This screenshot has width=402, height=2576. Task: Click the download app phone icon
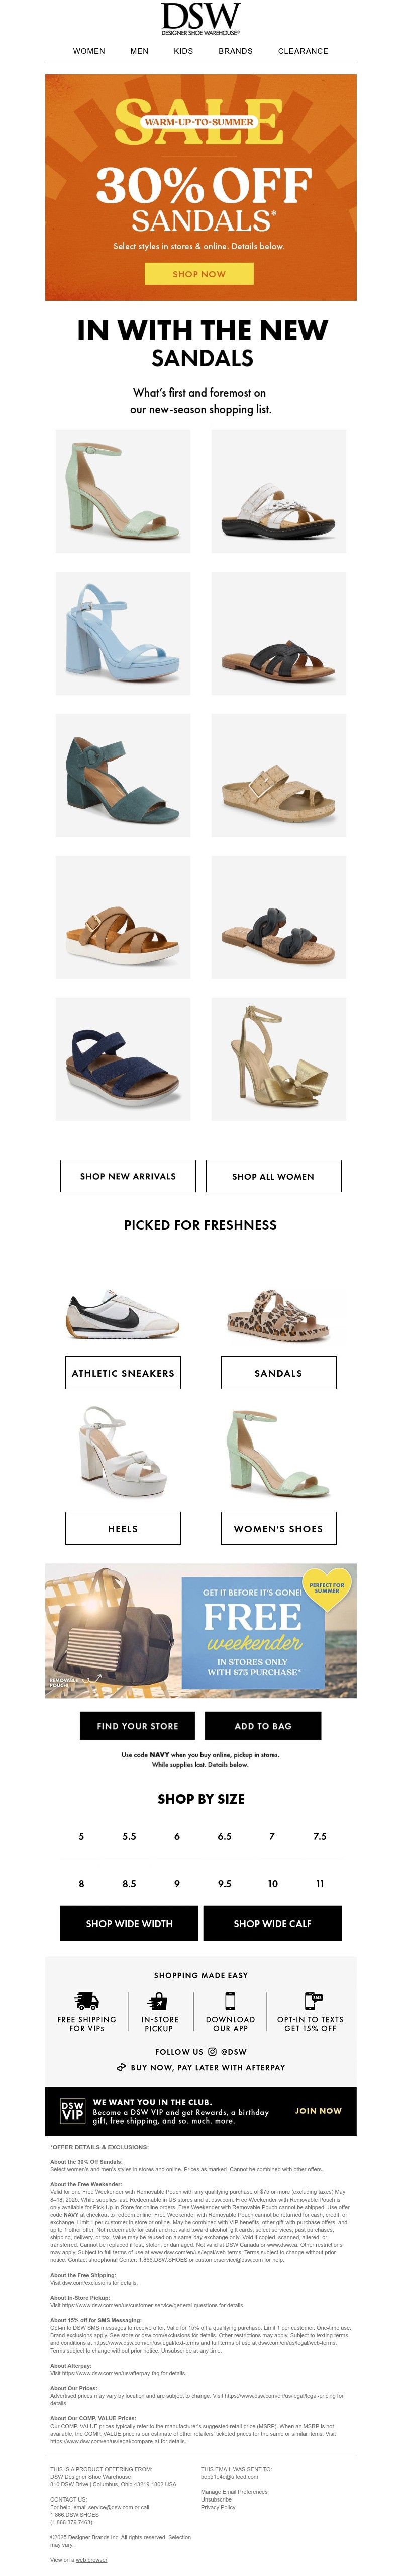tap(231, 2001)
